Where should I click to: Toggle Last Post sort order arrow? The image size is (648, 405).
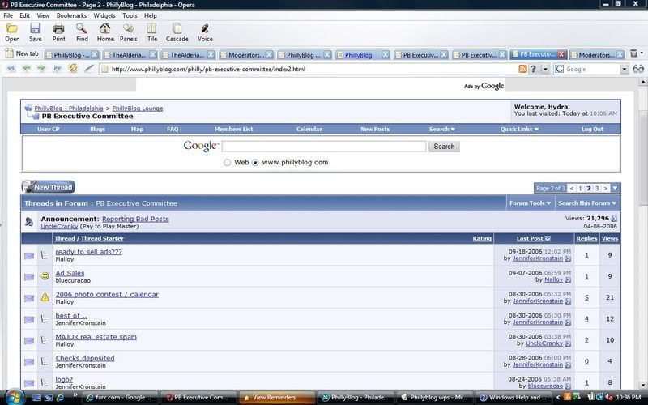(x=548, y=238)
